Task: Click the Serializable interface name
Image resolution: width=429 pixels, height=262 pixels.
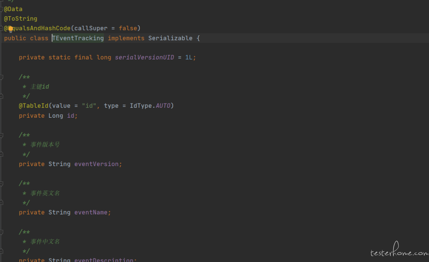Action: tap(170, 38)
